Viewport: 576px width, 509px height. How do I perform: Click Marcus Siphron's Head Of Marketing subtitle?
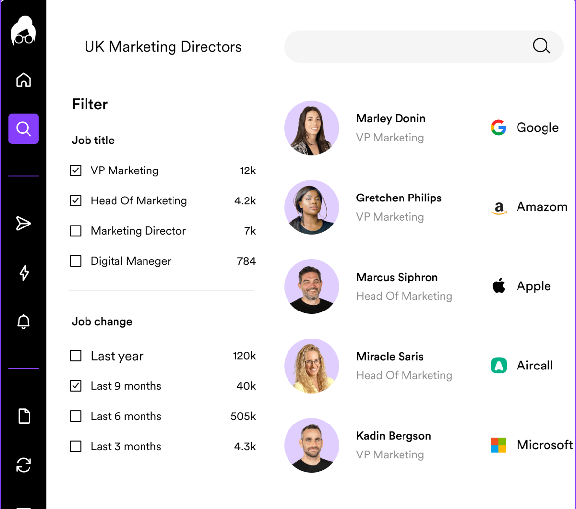(404, 296)
